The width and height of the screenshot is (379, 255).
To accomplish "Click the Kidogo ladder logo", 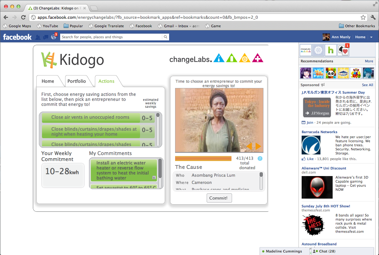I will click(49, 60).
